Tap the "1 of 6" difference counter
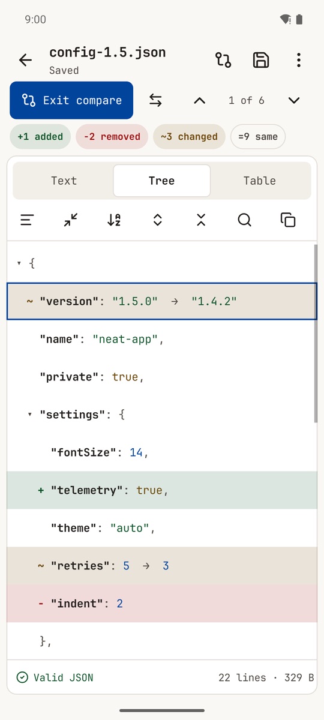Screen dimensions: 324x720 247,101
